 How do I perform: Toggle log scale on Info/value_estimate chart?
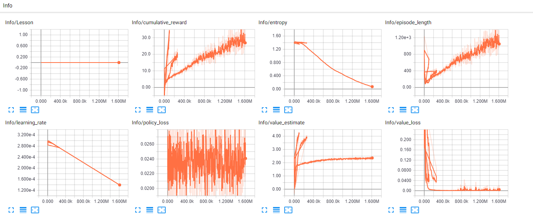point(276,210)
